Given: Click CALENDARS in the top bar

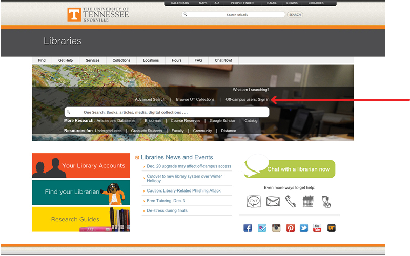Looking at the screenshot, I should 180,3.
